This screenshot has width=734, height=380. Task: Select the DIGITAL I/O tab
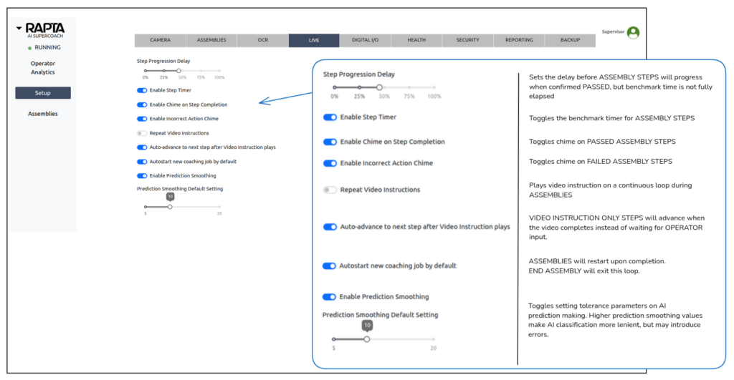point(365,41)
